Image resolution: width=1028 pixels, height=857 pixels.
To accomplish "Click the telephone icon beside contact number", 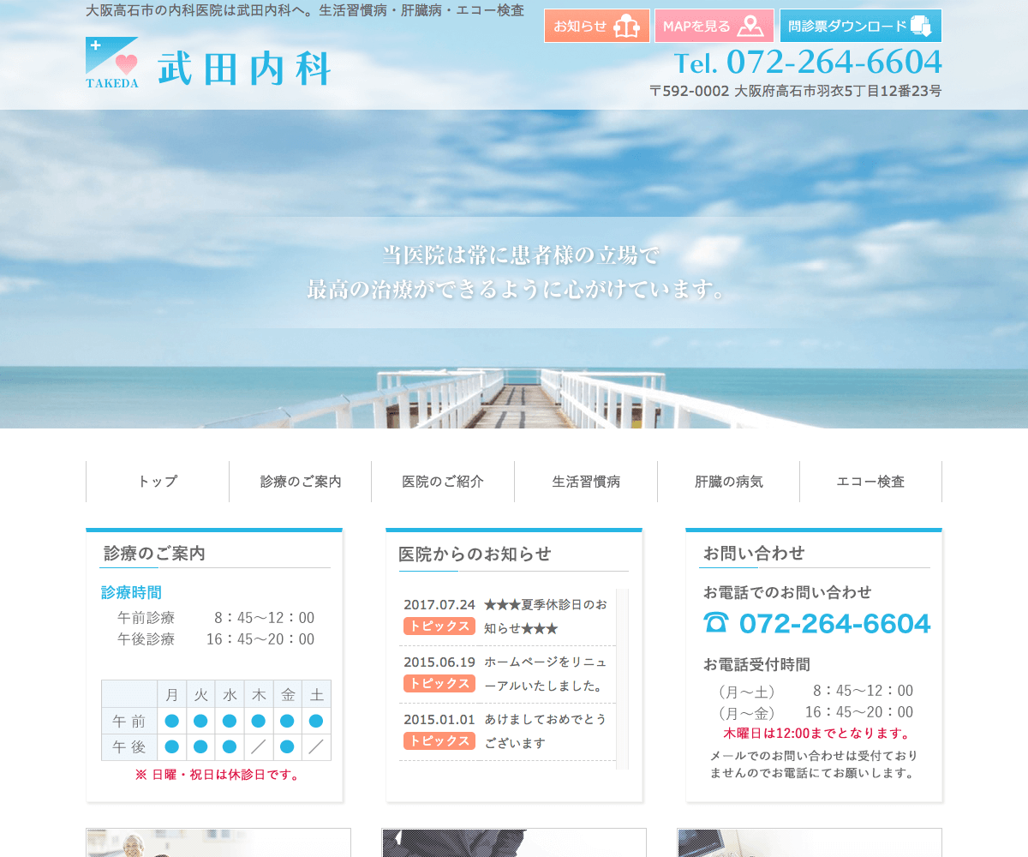I will coord(715,622).
